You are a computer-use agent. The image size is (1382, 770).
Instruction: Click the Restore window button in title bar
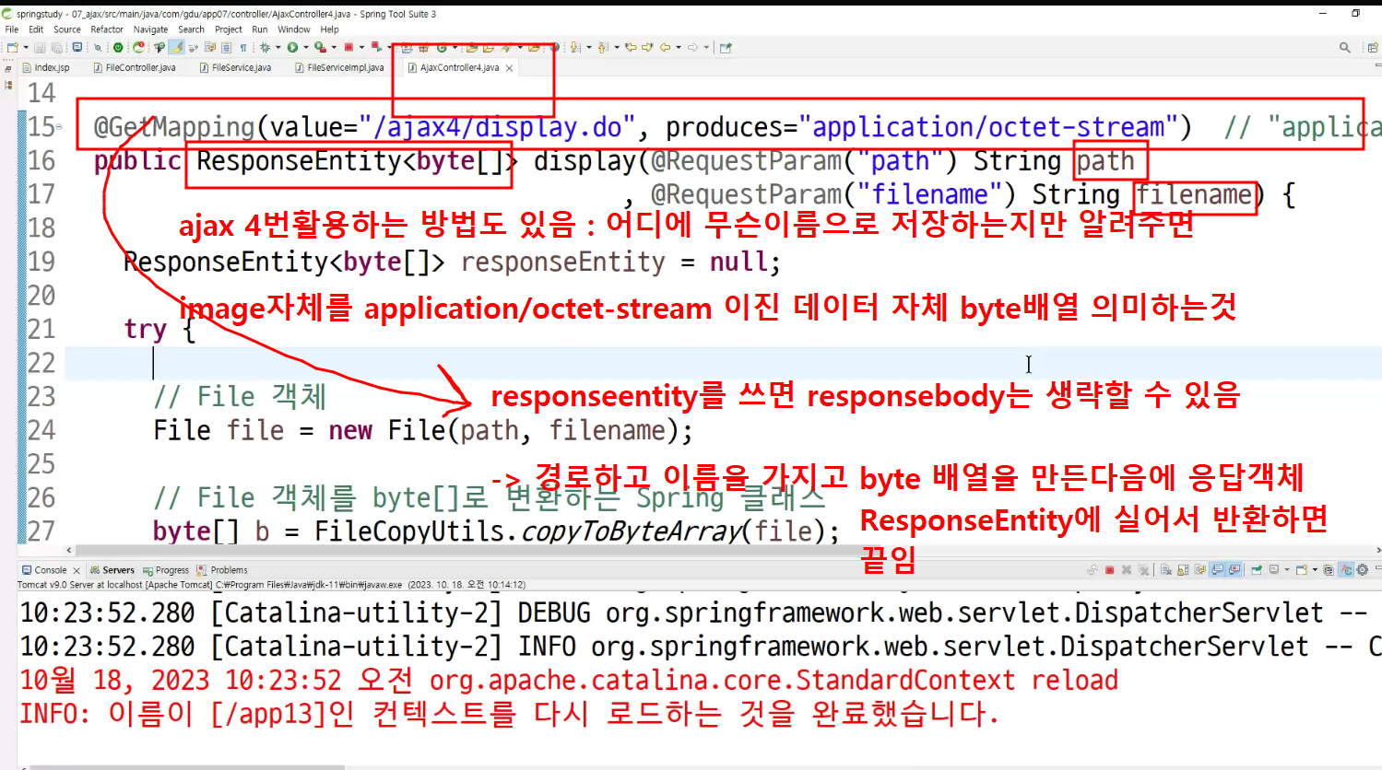(1355, 13)
